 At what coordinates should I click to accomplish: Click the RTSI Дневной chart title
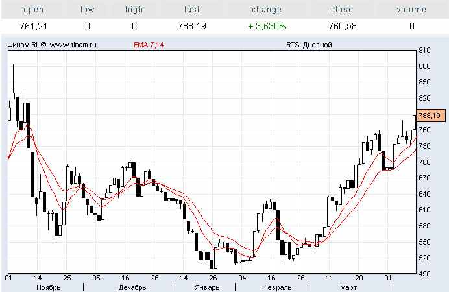coord(309,45)
